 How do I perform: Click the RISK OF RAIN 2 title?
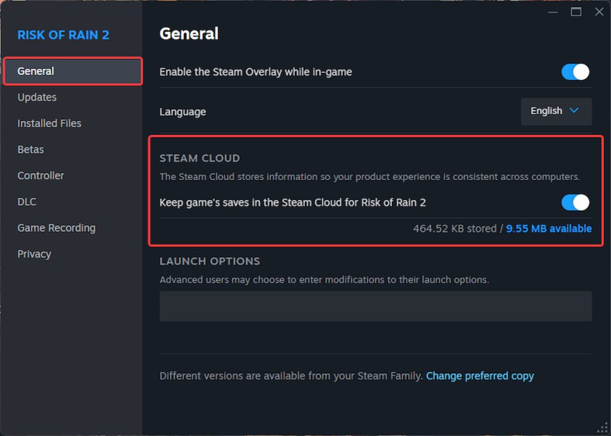coord(63,35)
